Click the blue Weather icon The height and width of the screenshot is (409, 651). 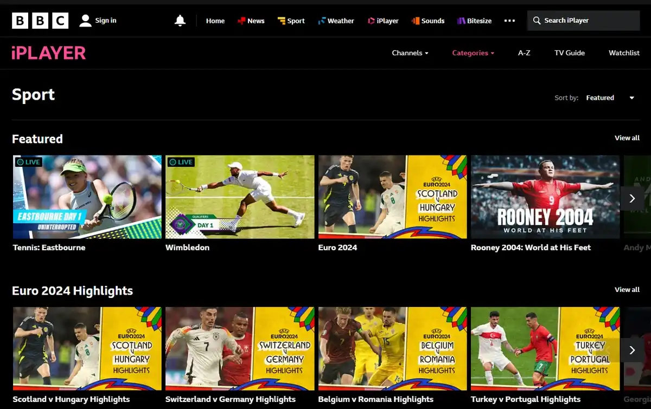click(322, 21)
